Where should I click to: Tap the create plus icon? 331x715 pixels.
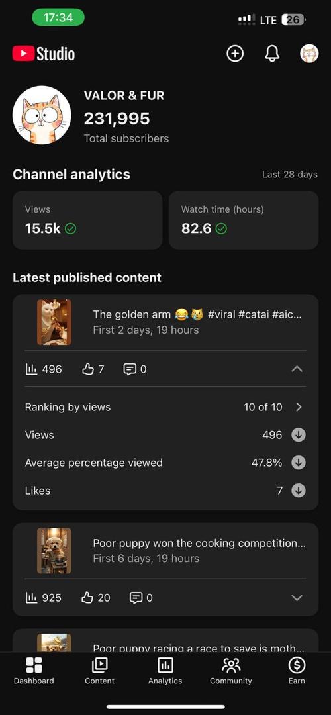(x=235, y=54)
